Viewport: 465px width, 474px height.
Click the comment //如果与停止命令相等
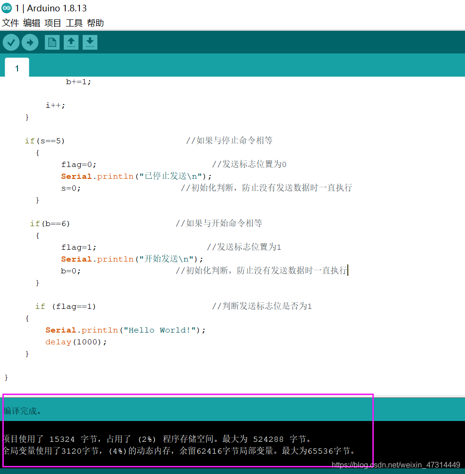pyautogui.click(x=230, y=140)
